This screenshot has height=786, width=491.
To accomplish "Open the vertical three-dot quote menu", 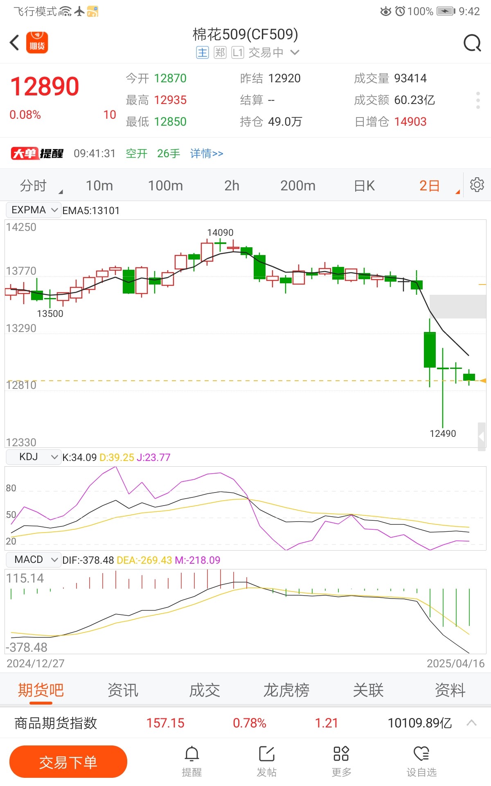I will click(478, 100).
